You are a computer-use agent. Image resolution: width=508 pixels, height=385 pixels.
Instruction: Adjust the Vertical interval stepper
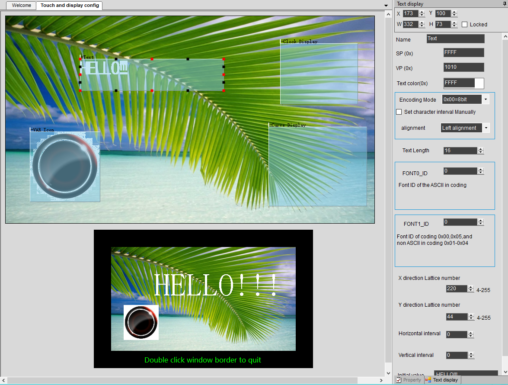471,355
